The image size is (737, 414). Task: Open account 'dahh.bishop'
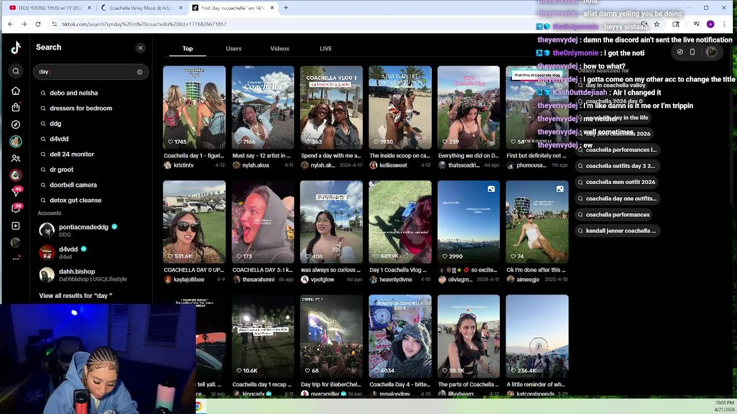92,275
